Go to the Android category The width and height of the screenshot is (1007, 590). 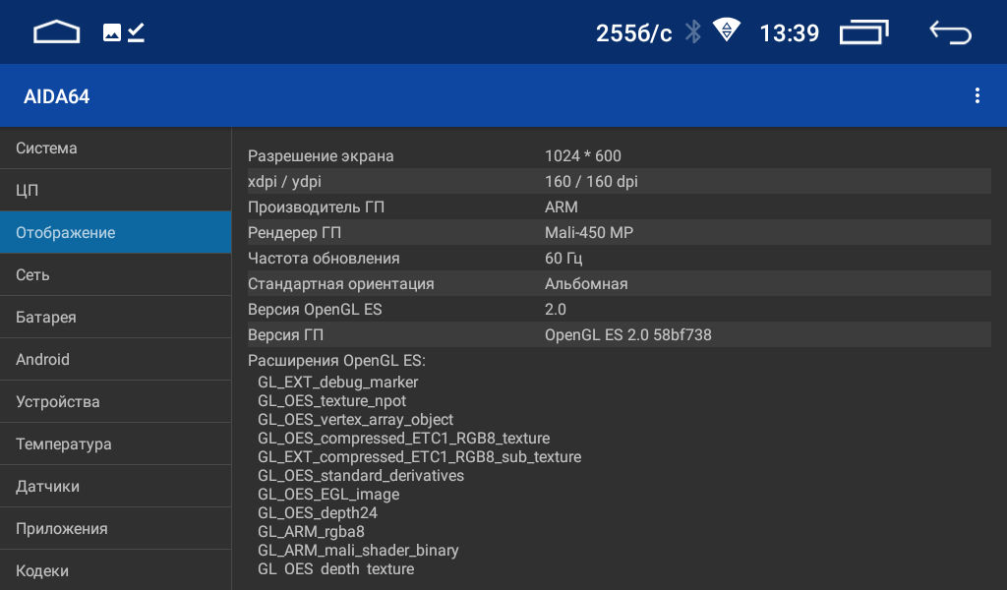(116, 360)
